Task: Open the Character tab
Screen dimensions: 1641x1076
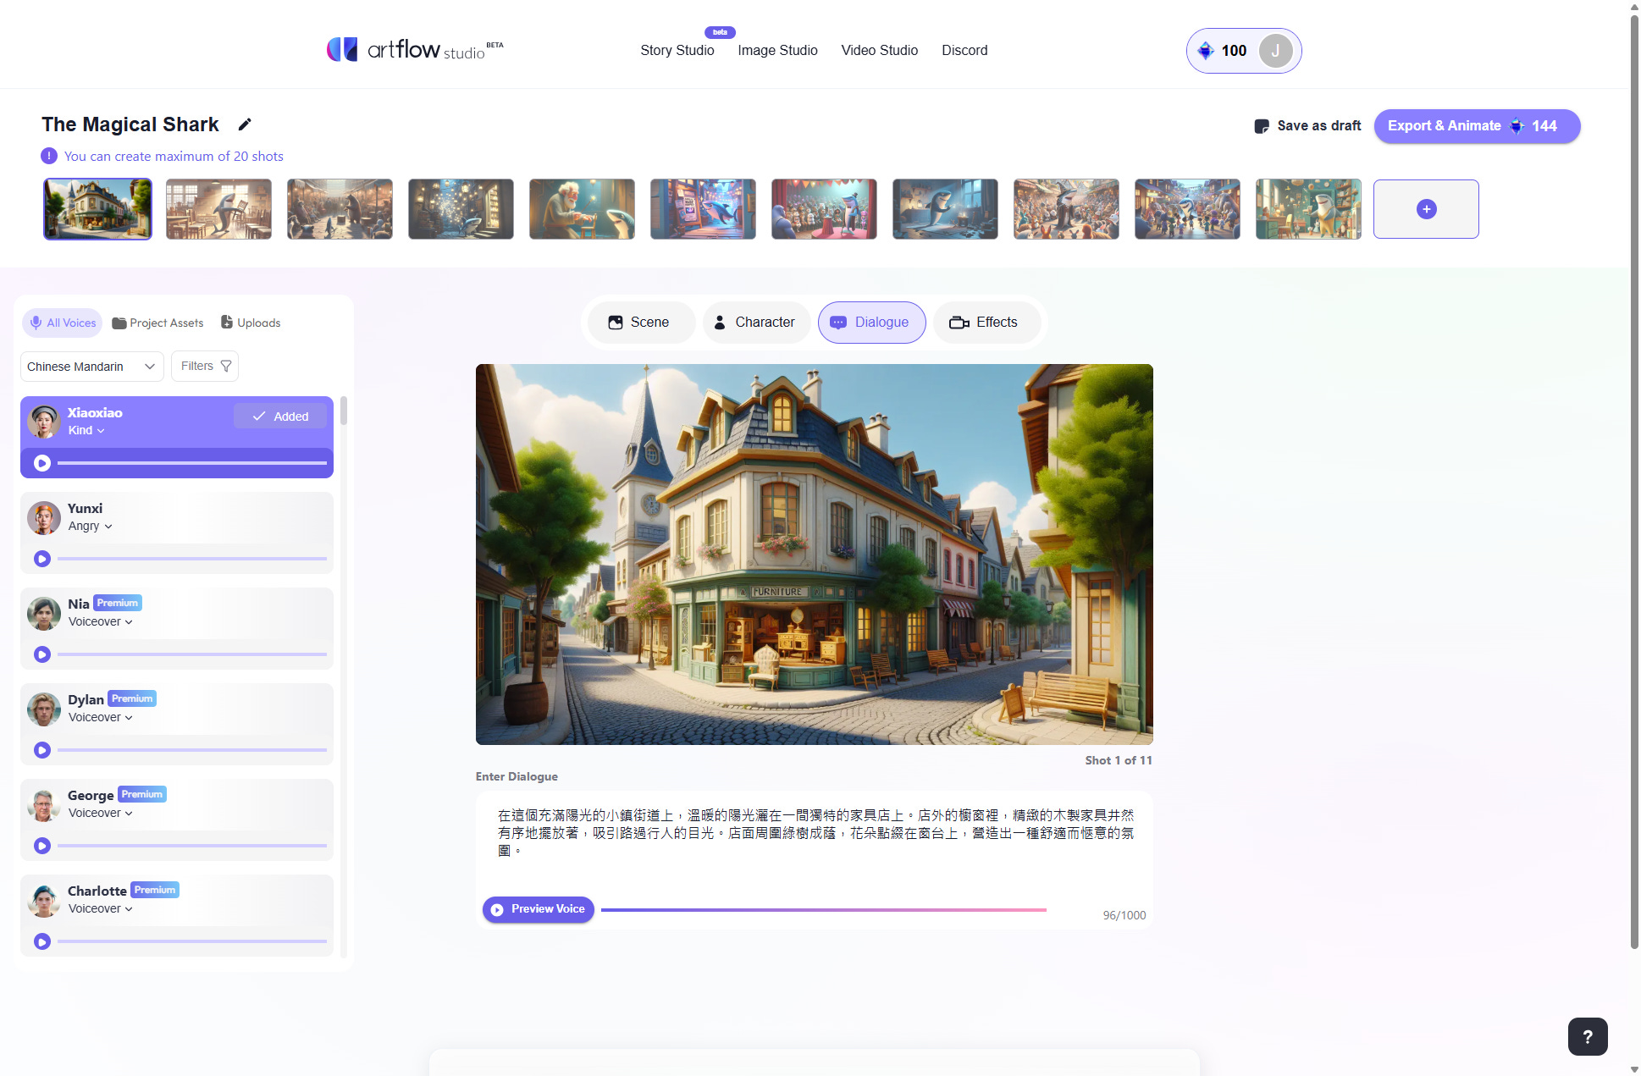Action: (x=754, y=323)
